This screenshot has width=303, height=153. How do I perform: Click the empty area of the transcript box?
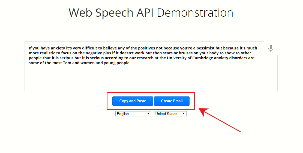click(x=150, y=79)
